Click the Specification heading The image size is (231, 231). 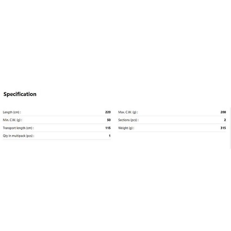click(x=20, y=94)
